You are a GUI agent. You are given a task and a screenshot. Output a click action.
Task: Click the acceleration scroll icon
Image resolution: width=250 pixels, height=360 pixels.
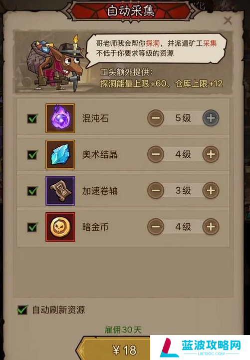(60, 191)
